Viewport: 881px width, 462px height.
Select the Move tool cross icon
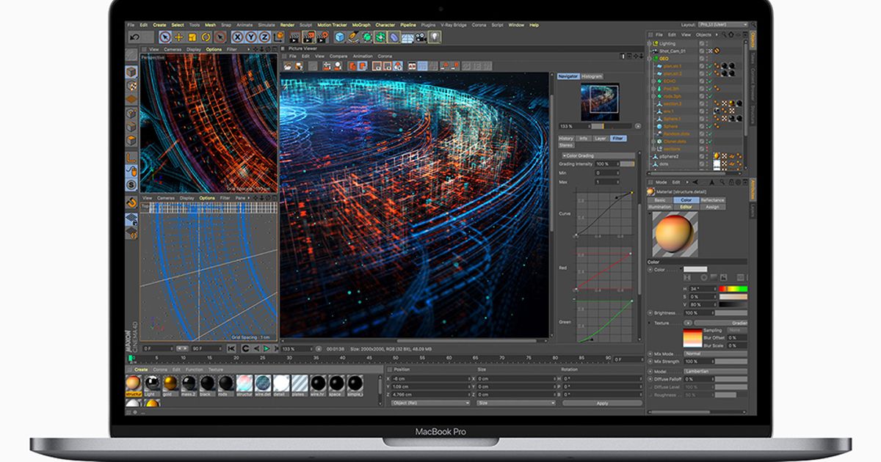click(178, 37)
